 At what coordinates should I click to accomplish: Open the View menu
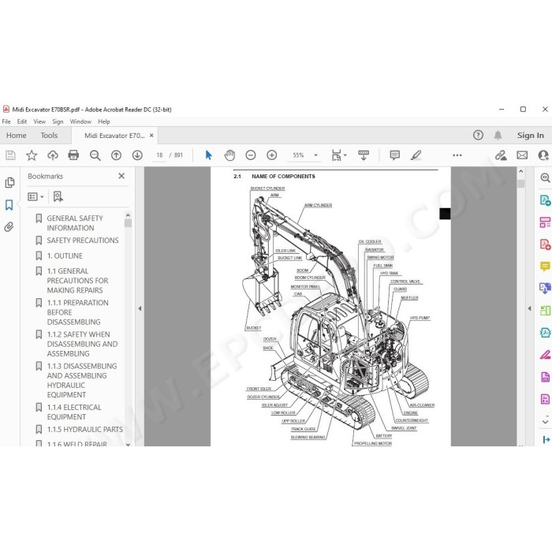[x=39, y=121]
